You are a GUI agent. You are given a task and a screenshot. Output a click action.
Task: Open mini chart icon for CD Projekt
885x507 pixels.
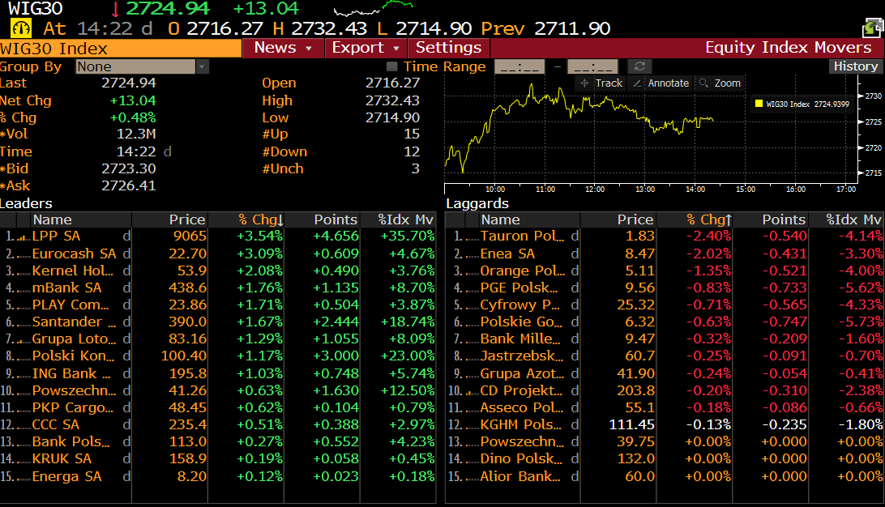(472, 392)
